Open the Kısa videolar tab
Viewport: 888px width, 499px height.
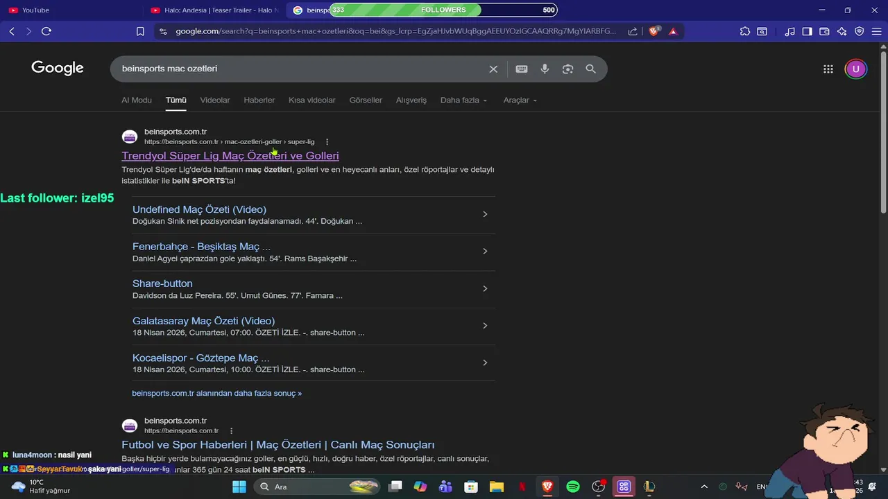(311, 100)
